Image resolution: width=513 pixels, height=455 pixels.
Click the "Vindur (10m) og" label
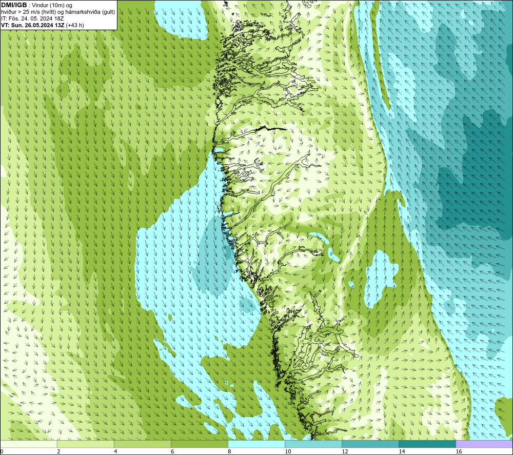coord(52,6)
